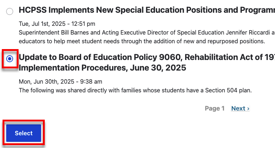Viewport: 275px width, 148px height.
Task: Click the chevron arrow beside Next
Action: 248,108
